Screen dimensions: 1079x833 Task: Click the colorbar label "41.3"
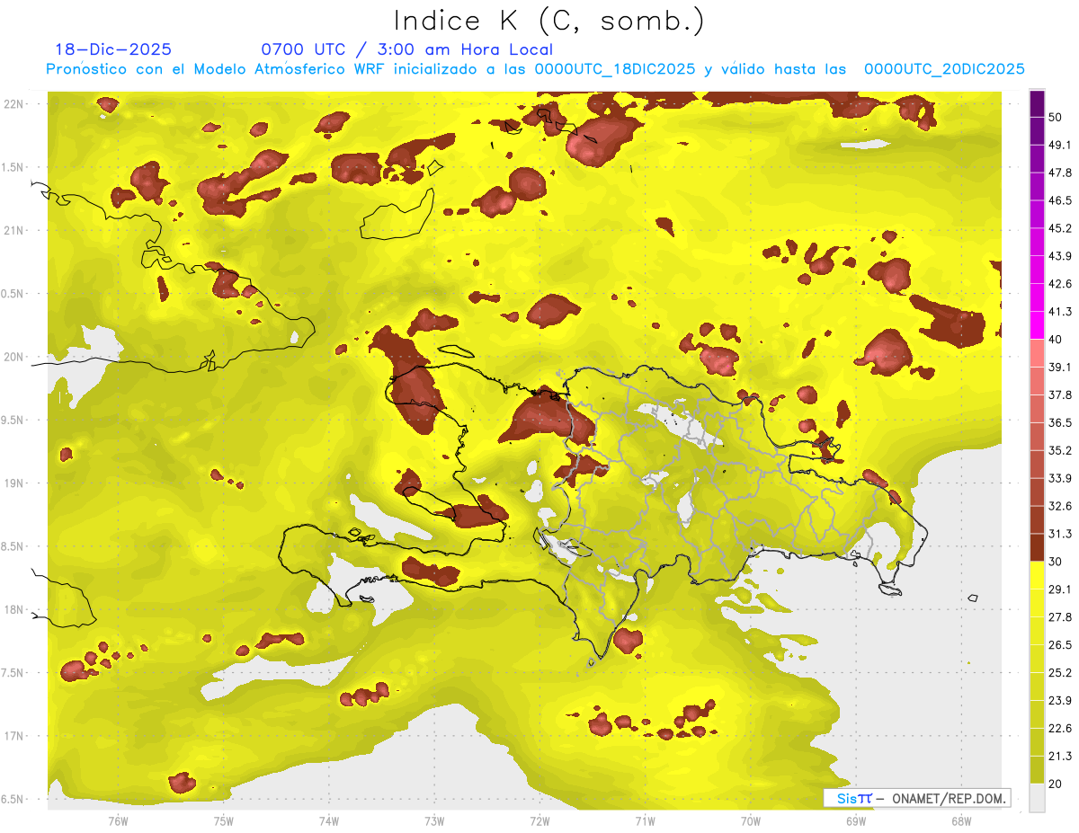point(1059,312)
